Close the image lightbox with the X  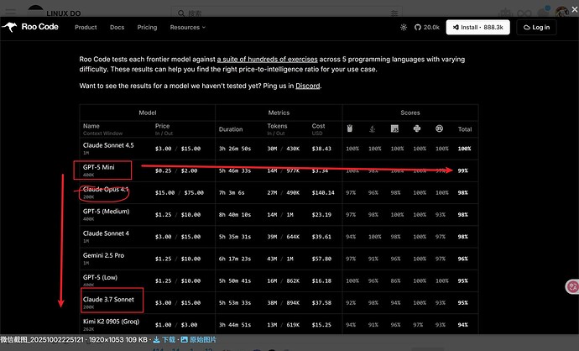point(575,10)
